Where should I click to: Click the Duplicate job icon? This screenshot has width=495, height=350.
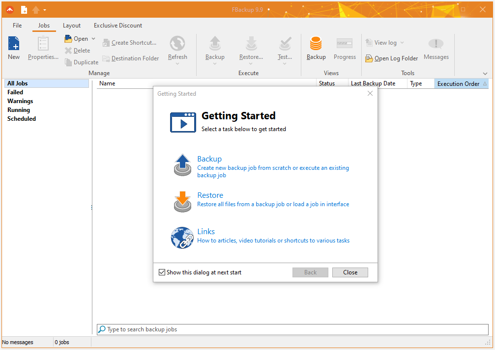click(x=68, y=62)
